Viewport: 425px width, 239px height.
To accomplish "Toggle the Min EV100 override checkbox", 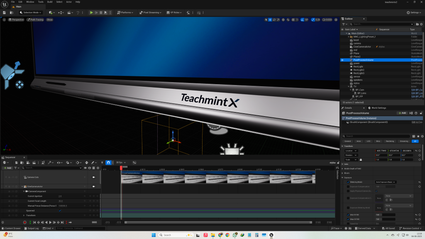I will (x=348, y=215).
